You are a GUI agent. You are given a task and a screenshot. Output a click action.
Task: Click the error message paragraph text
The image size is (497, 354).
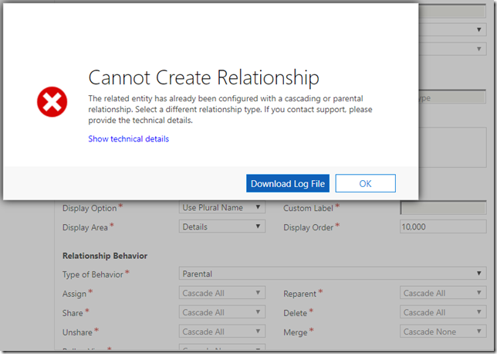[230, 109]
